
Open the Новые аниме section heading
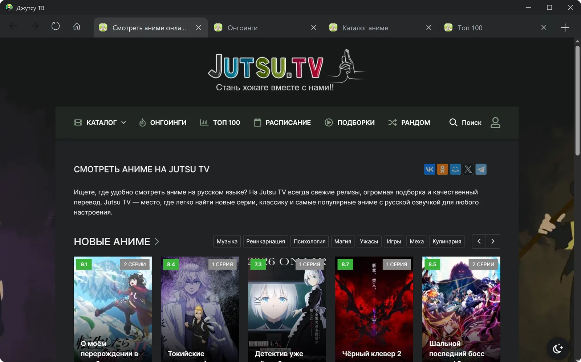pyautogui.click(x=116, y=242)
